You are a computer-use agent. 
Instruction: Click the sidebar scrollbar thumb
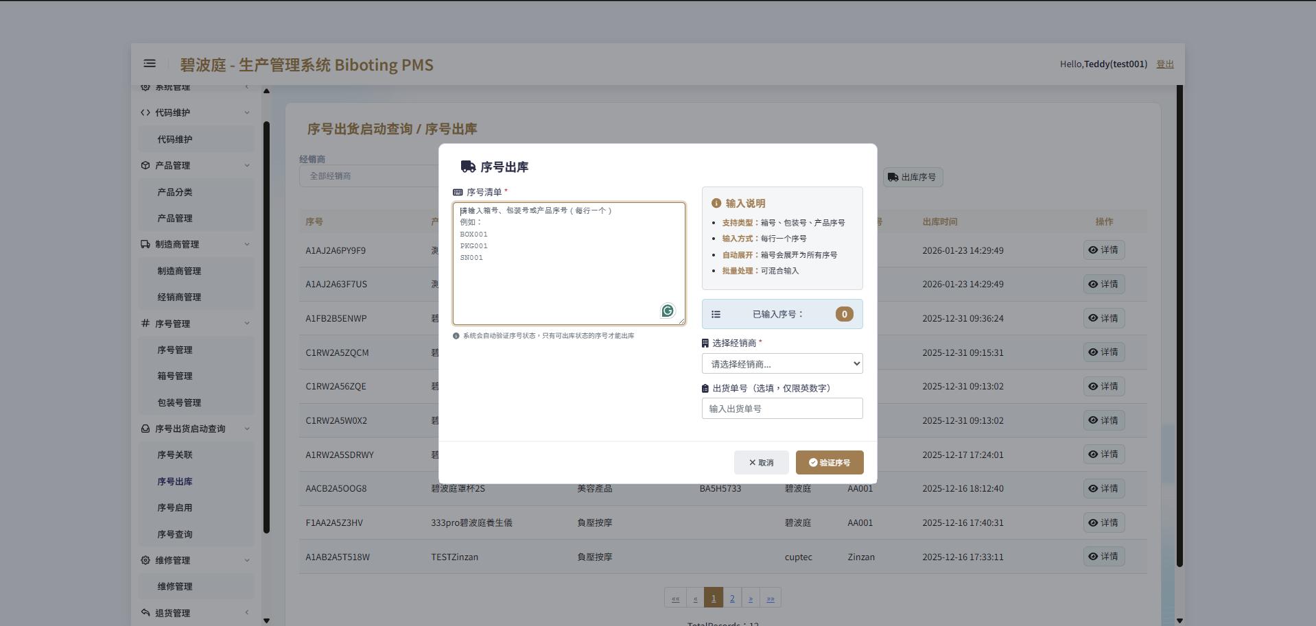266,327
